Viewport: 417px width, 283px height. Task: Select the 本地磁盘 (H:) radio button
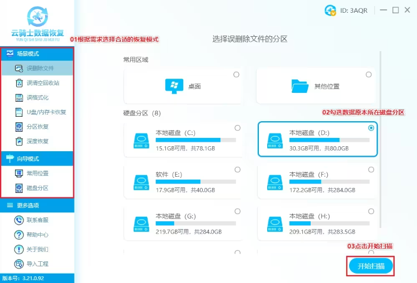tap(371, 211)
